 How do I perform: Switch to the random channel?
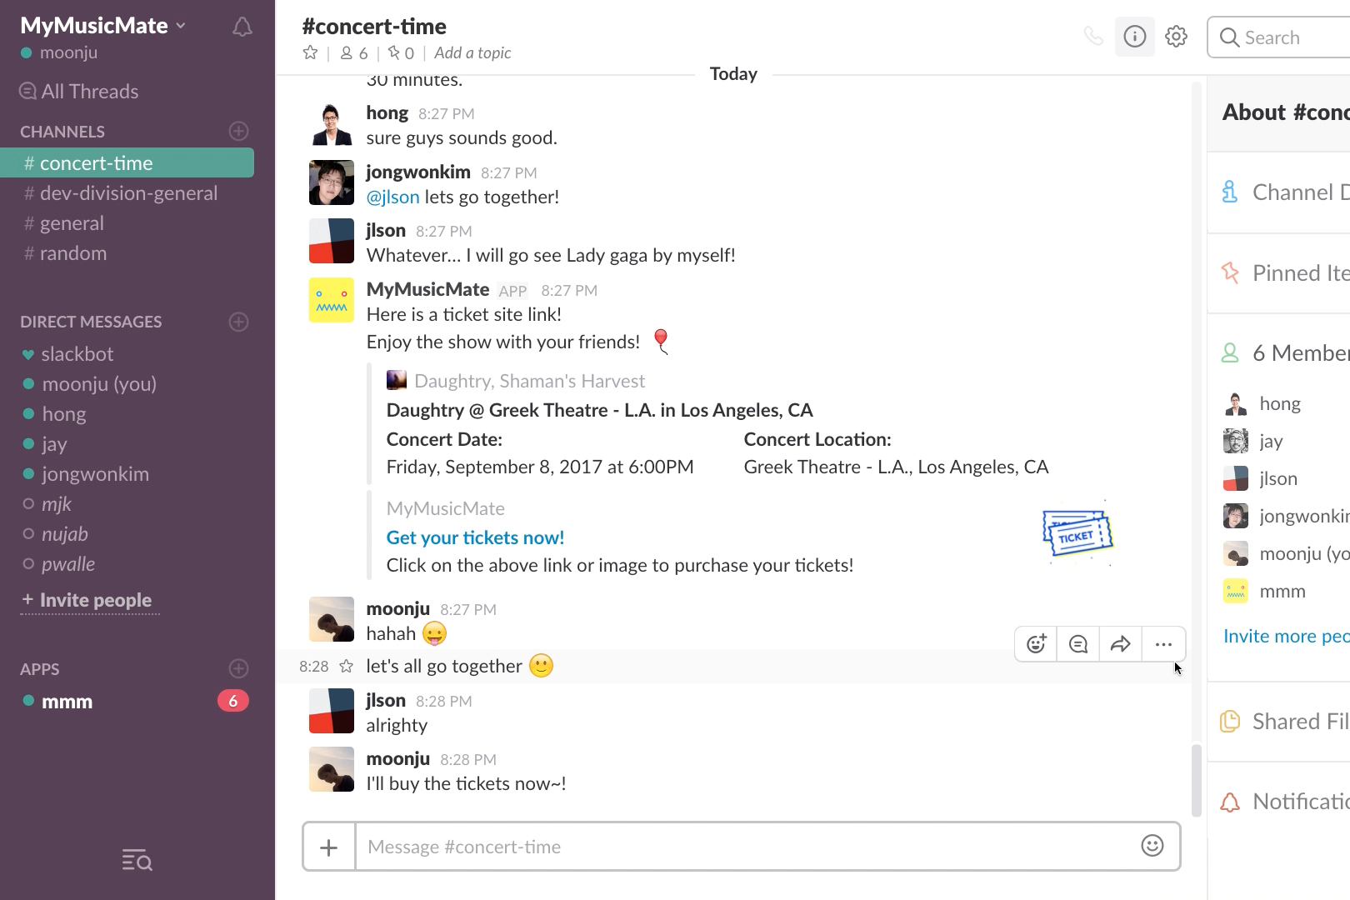tap(127, 253)
